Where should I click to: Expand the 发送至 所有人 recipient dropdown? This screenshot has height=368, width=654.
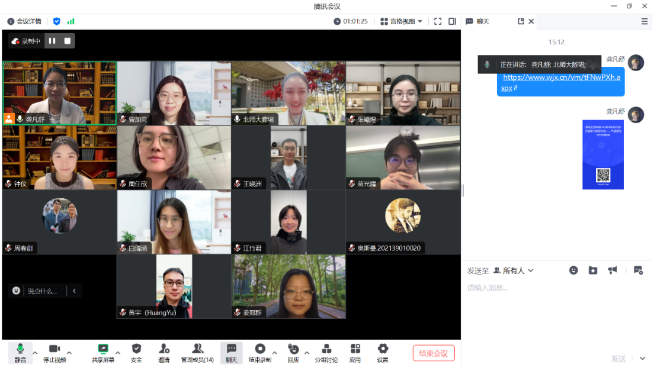coord(514,270)
